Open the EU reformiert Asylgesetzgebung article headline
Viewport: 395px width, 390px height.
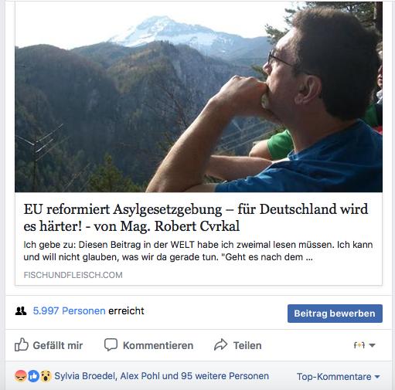coord(196,218)
